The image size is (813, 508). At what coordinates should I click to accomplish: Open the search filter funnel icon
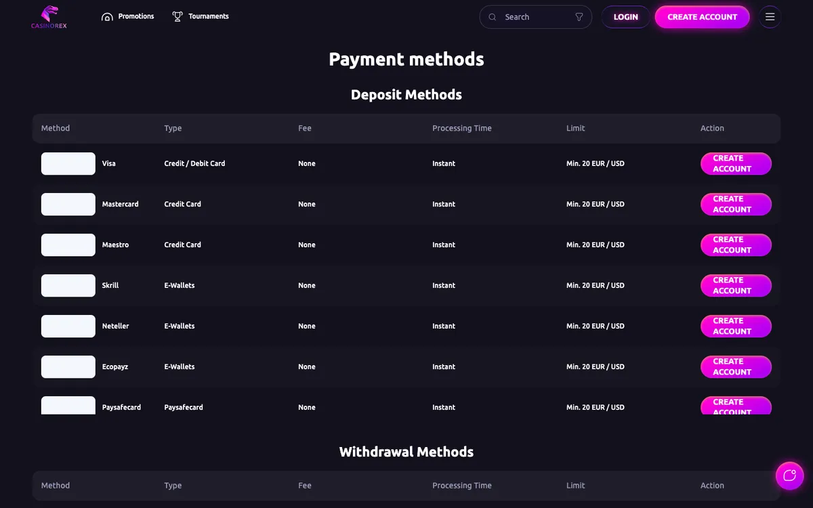(579, 17)
